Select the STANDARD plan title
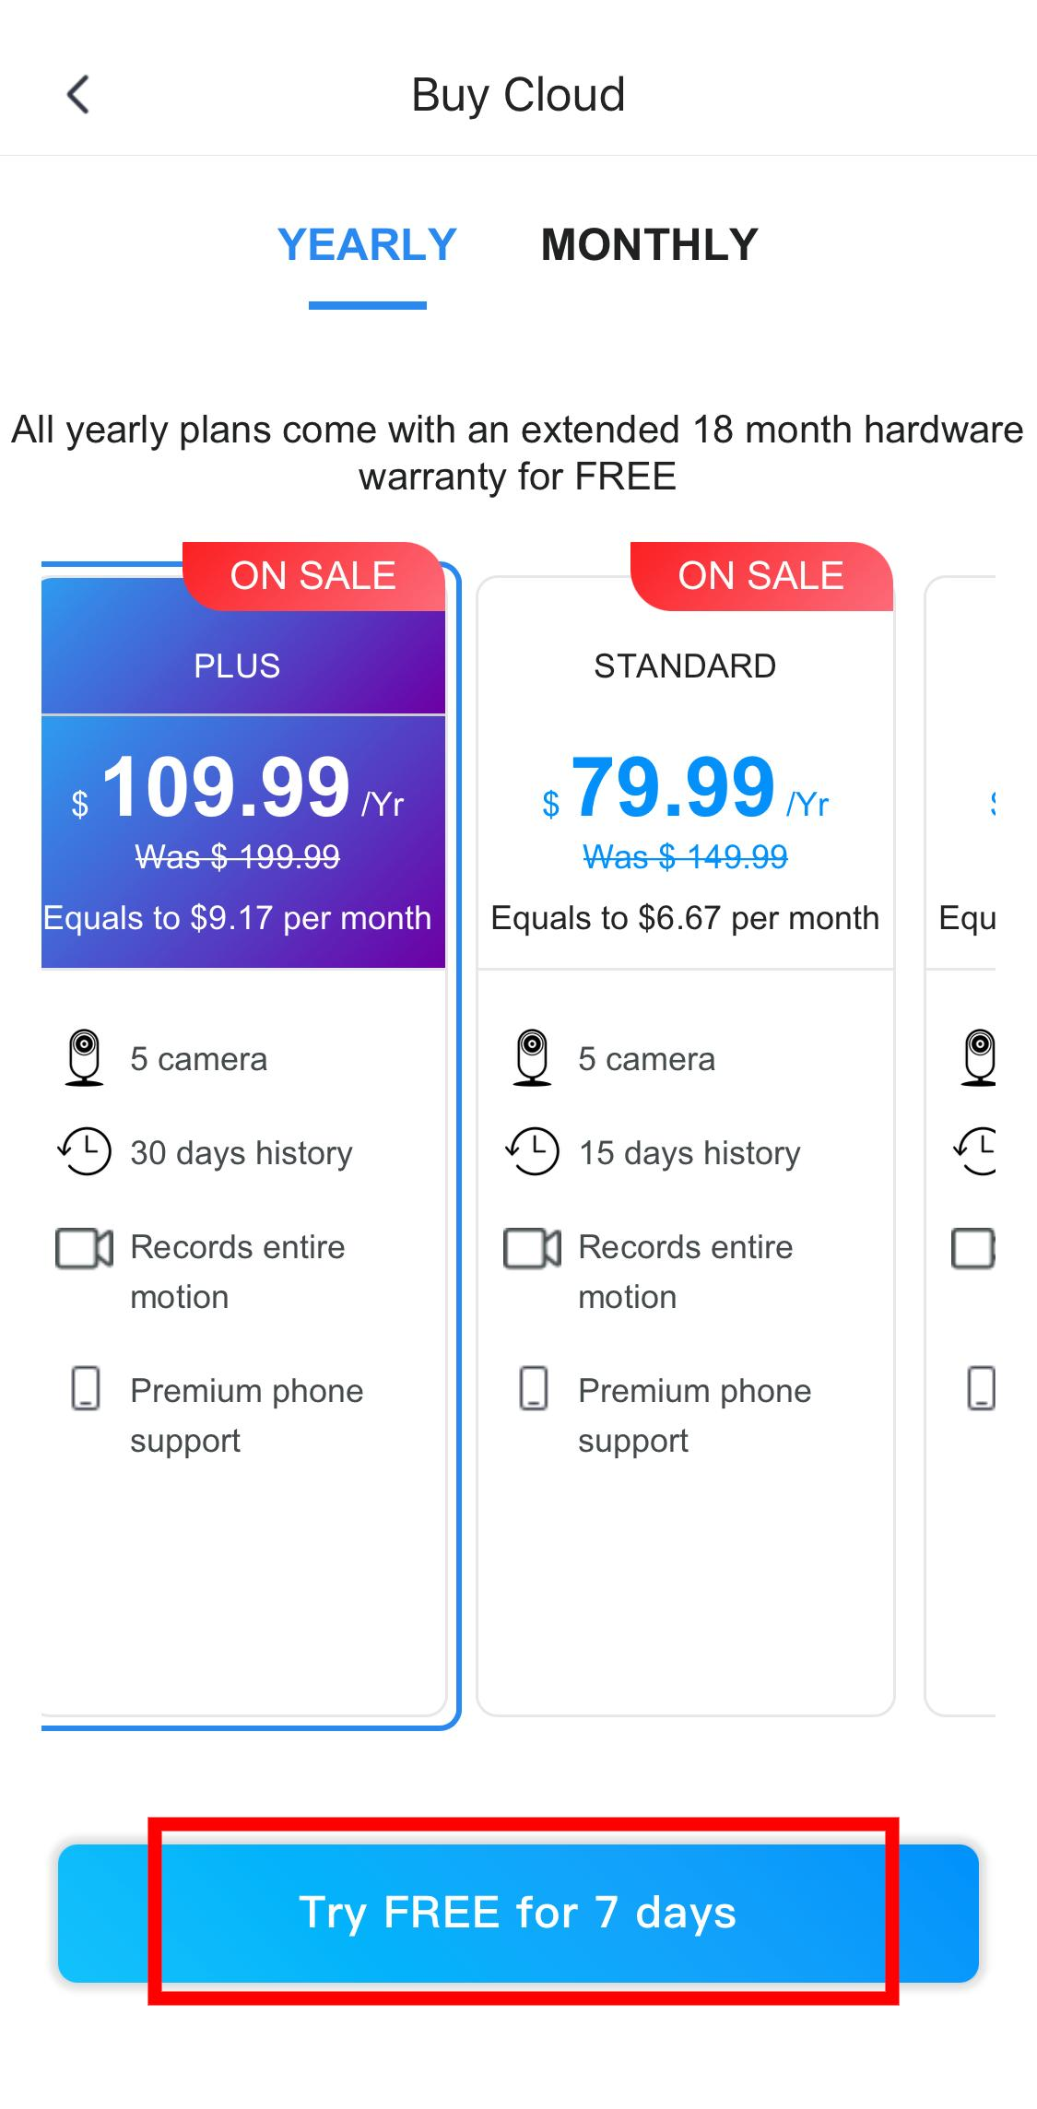This screenshot has height=2109, width=1037. pos(685,666)
